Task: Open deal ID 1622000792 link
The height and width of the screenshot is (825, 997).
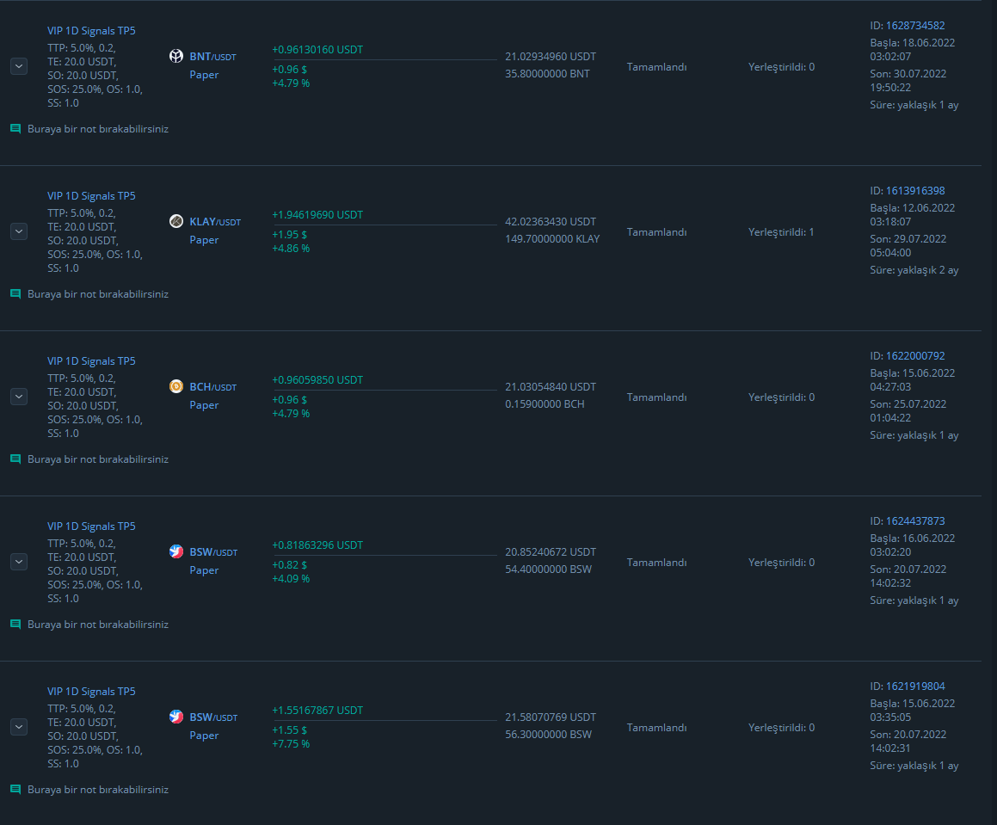Action: (x=915, y=355)
